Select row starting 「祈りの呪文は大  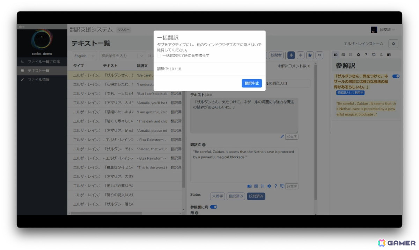coord(125,195)
